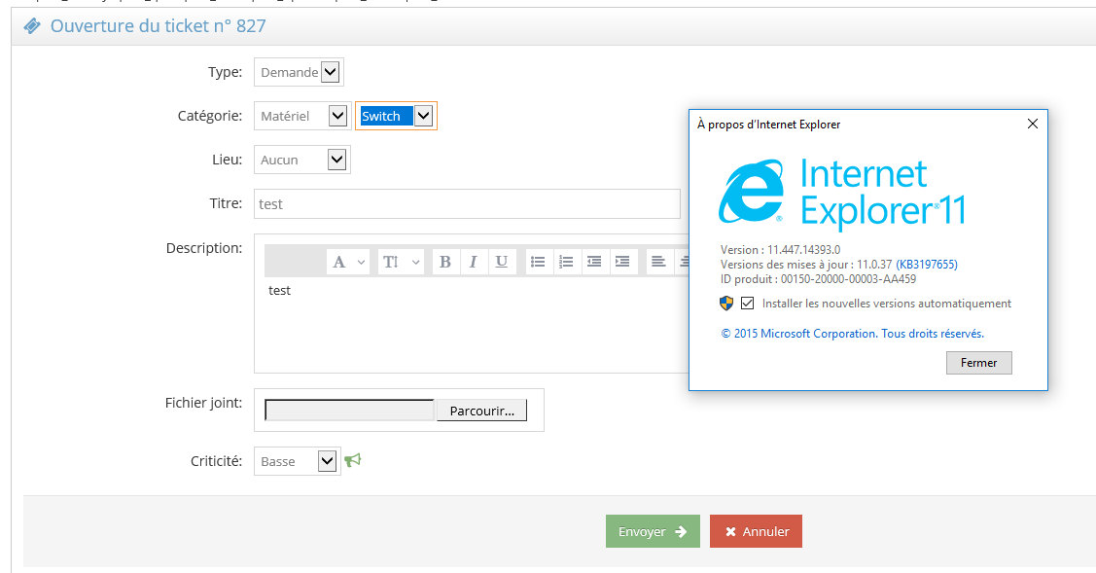Click the shield icon in About dialog
The height and width of the screenshot is (573, 1096).
click(726, 304)
